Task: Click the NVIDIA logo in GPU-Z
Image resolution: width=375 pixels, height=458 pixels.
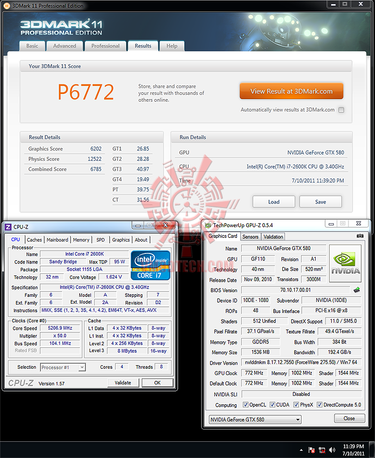Action: click(345, 263)
